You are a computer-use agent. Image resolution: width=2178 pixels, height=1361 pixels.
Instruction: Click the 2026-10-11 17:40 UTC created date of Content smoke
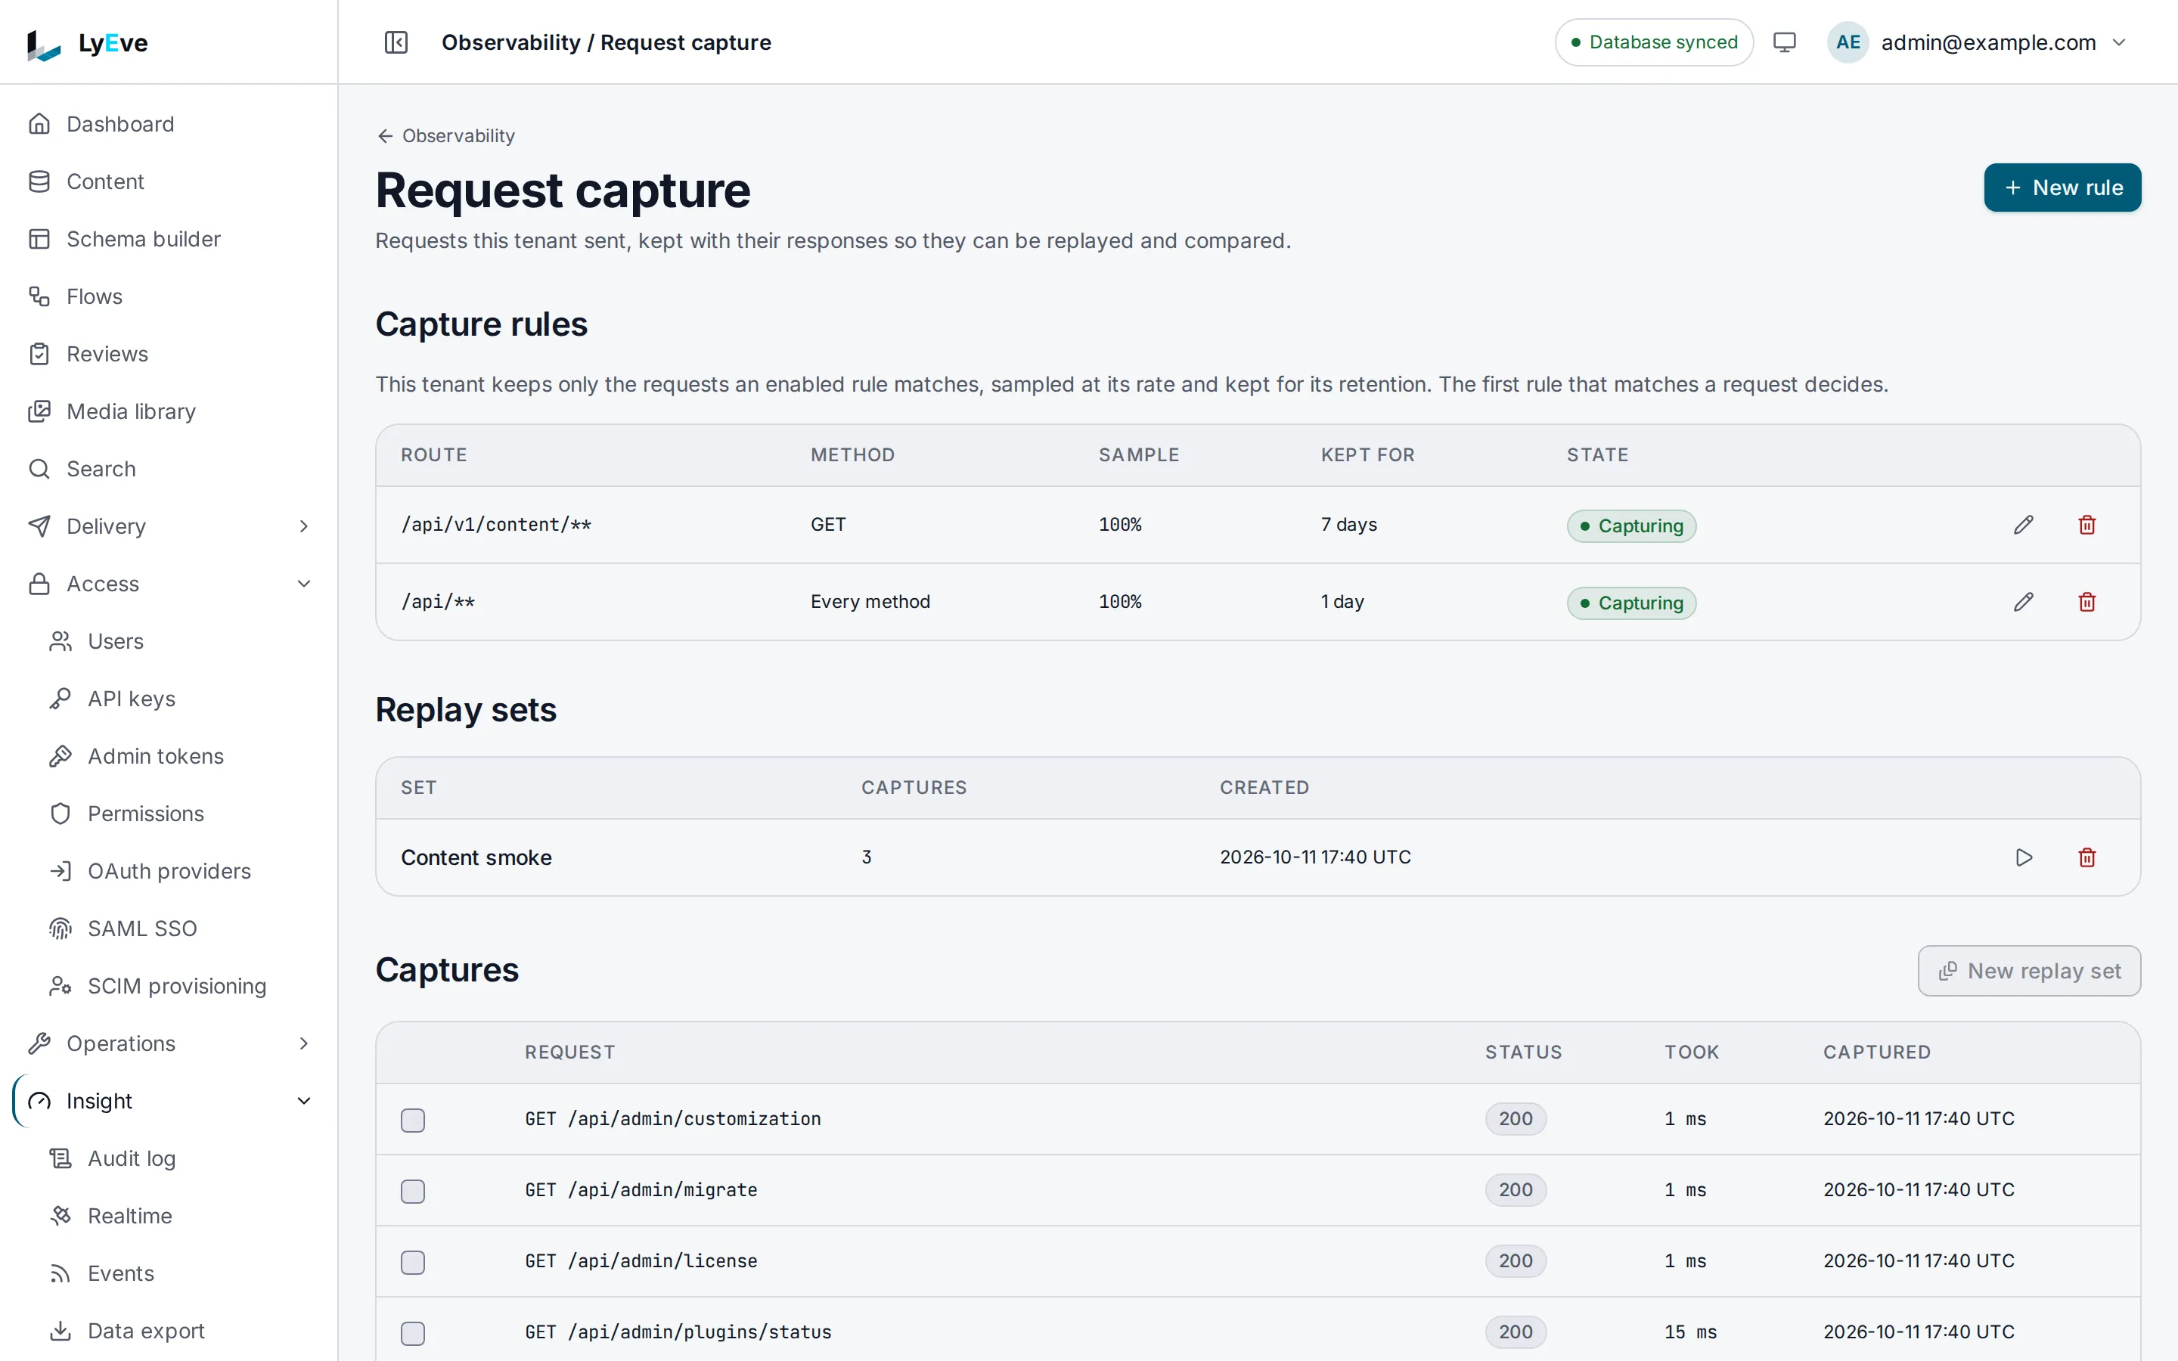click(x=1315, y=858)
